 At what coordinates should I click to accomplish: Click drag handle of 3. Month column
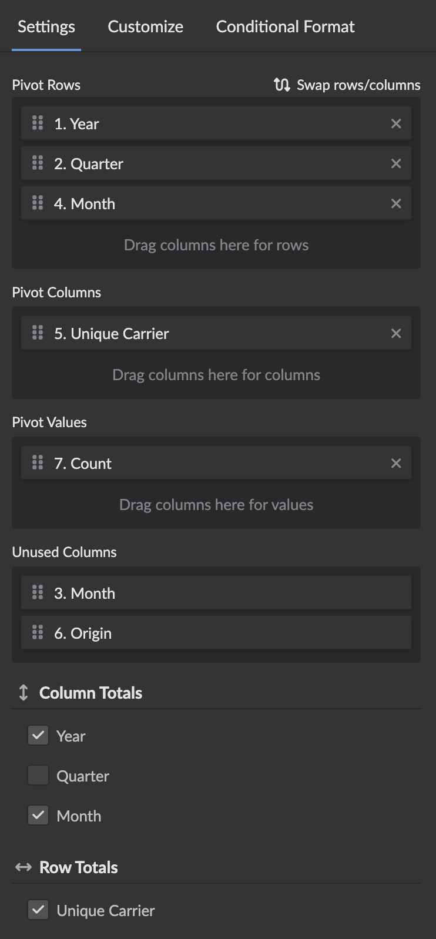click(x=38, y=593)
